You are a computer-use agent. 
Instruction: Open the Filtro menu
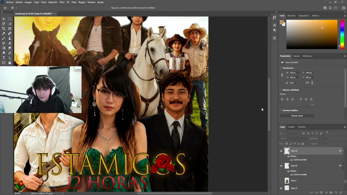62,2
